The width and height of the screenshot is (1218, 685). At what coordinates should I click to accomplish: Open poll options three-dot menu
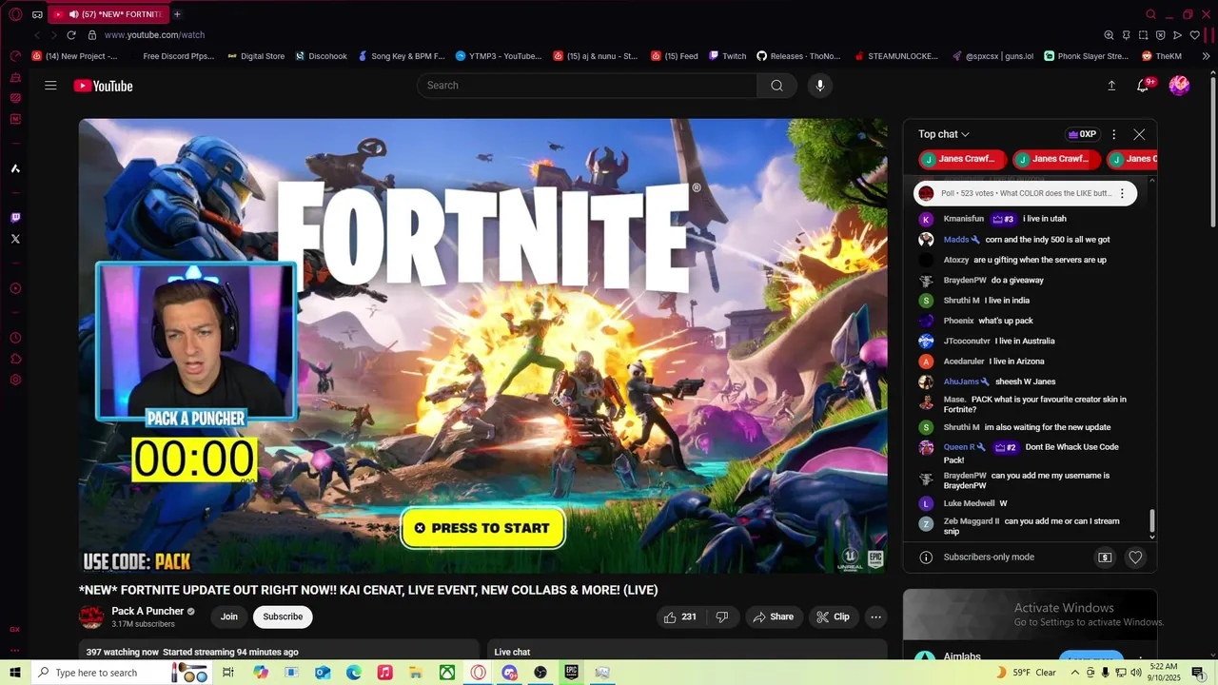point(1122,193)
